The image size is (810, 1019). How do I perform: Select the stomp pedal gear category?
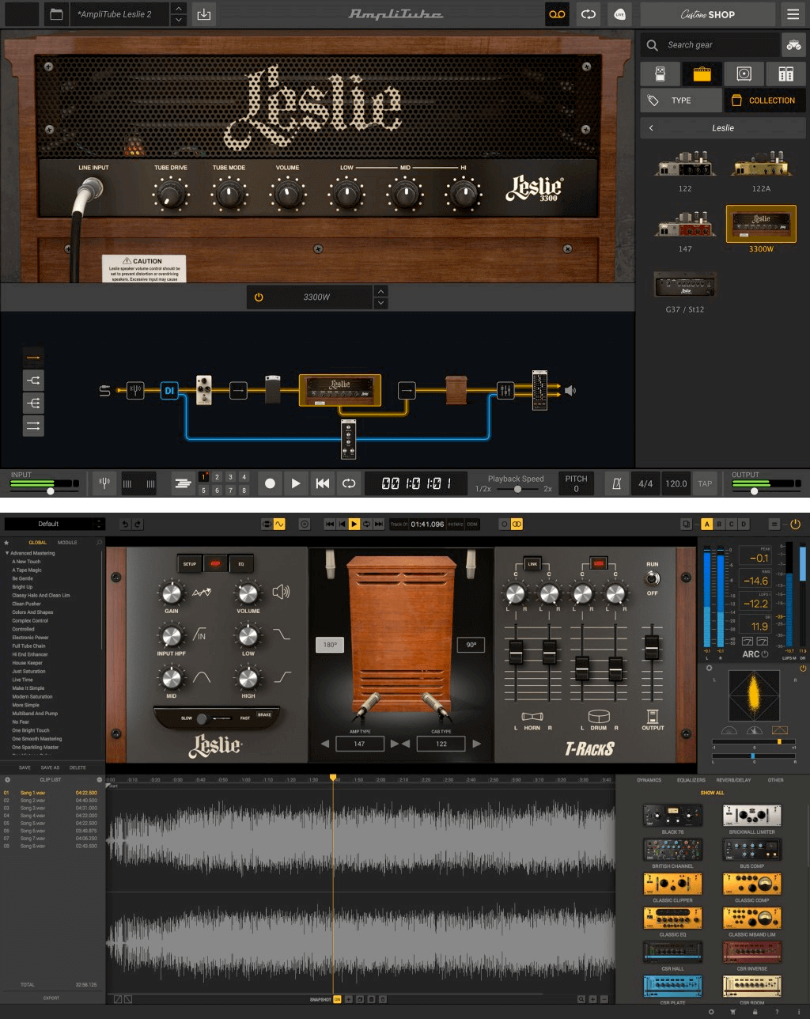(x=660, y=74)
